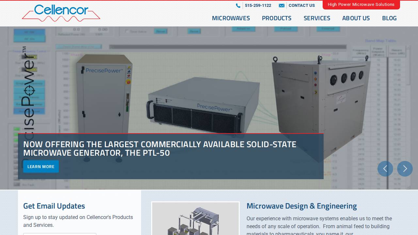Open the MICROWAVES navigation menu

231,18
